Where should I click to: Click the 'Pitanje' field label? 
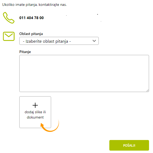click(25, 52)
